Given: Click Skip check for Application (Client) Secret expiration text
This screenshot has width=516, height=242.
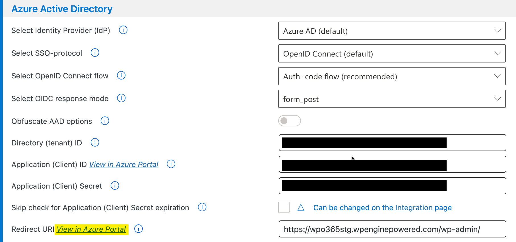Looking at the screenshot, I should [100, 208].
